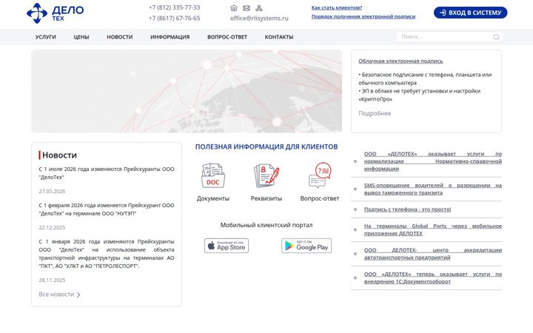Click phone number +7 (8617) 67-76-65
This screenshot has height=333, width=533.
tap(175, 18)
